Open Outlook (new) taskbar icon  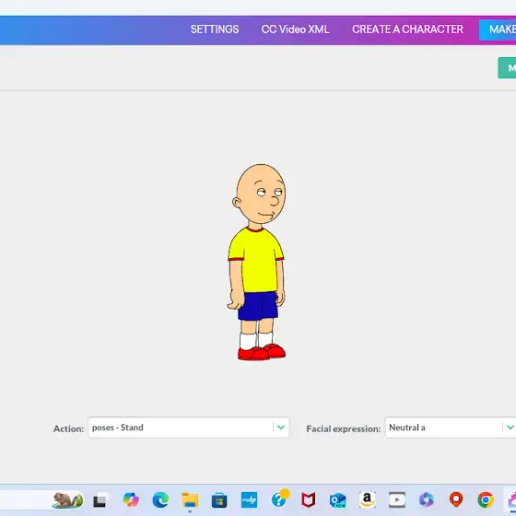(x=337, y=500)
